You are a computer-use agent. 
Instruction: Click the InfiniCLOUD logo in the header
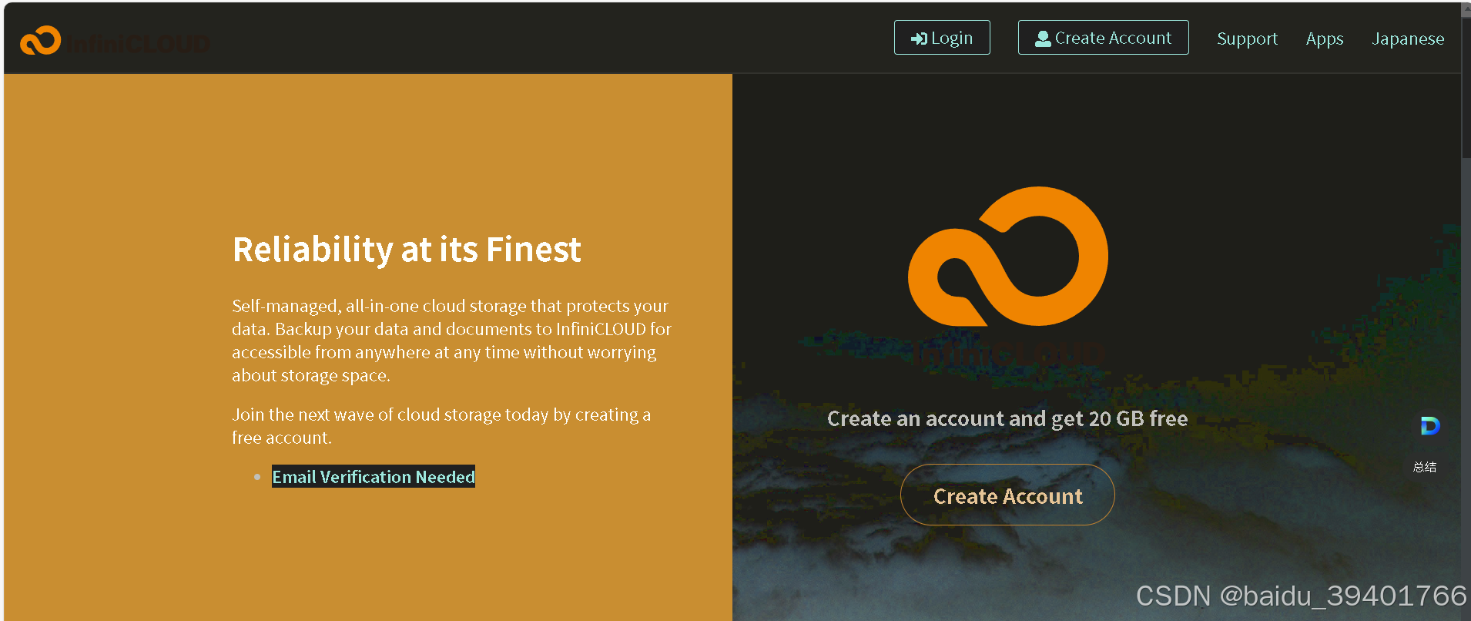(x=114, y=42)
